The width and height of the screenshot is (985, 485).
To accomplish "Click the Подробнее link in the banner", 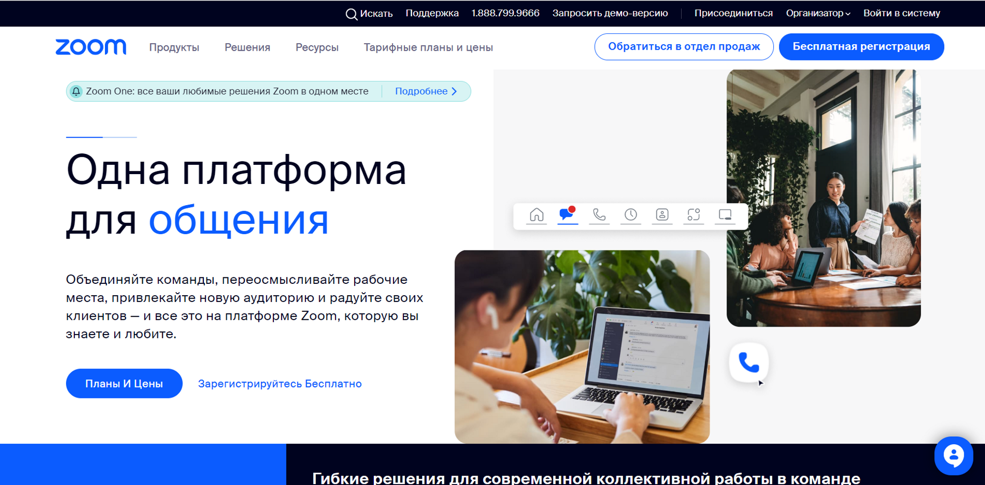I will click(x=421, y=91).
